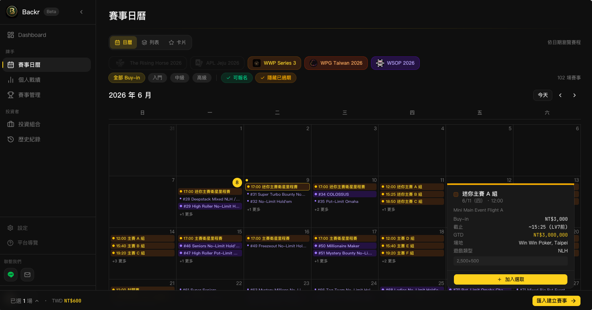Click the history clock icon
This screenshot has width=592, height=310.
tap(11, 139)
